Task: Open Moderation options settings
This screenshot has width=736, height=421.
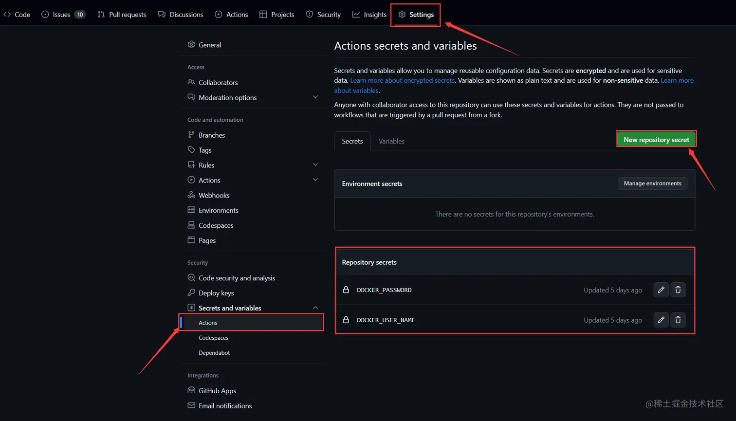Action: 227,97
